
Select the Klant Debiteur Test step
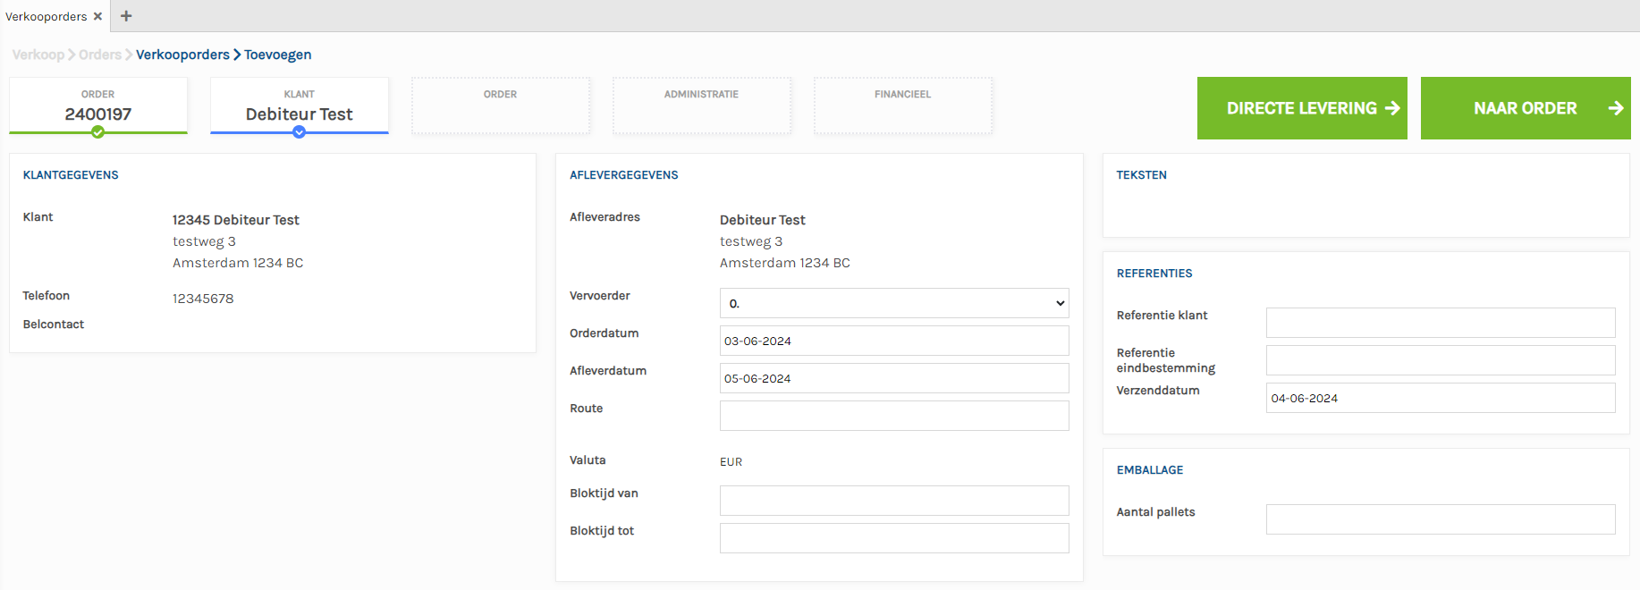pos(300,105)
